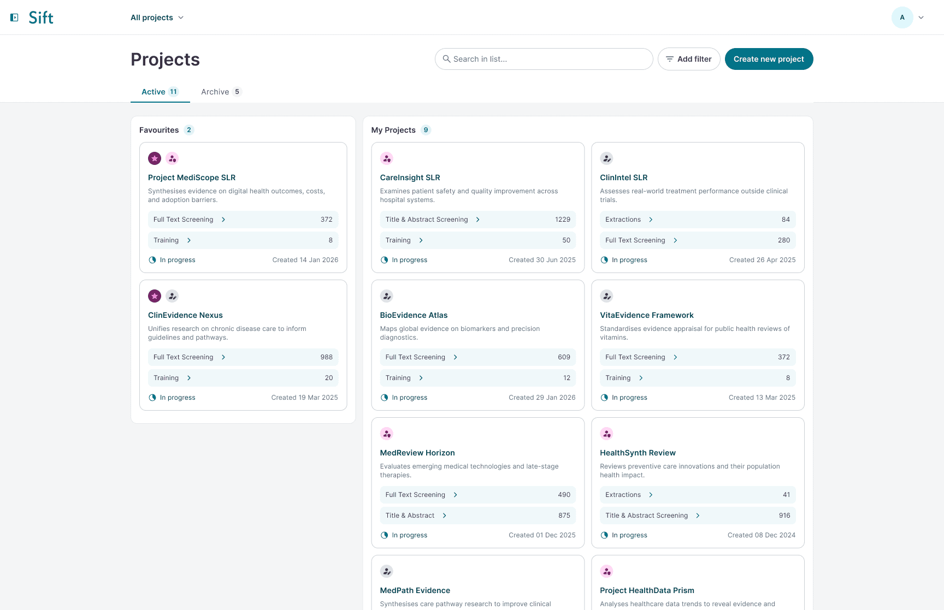The width and height of the screenshot is (944, 610).
Task: Switch to the Archive tab
Action: click(221, 92)
